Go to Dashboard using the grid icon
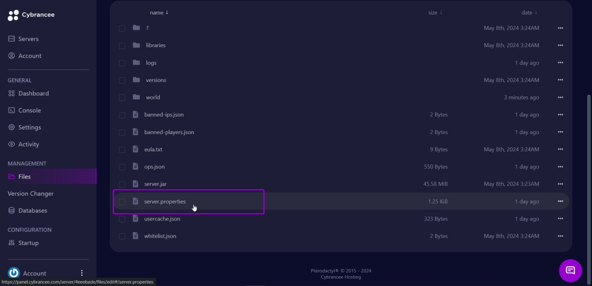 (12, 93)
